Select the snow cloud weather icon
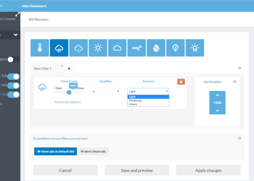 79,48
